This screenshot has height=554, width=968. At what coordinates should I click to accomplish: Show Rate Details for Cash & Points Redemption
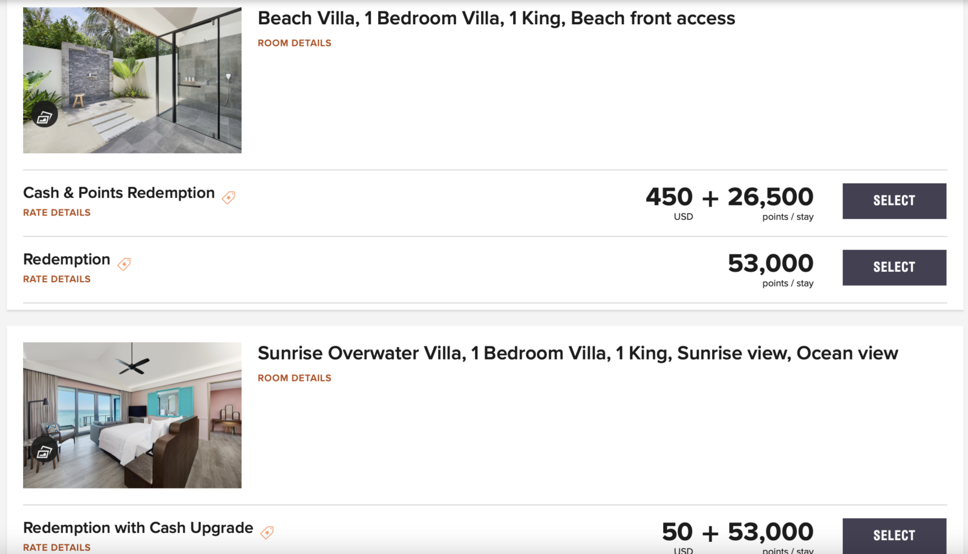click(57, 213)
